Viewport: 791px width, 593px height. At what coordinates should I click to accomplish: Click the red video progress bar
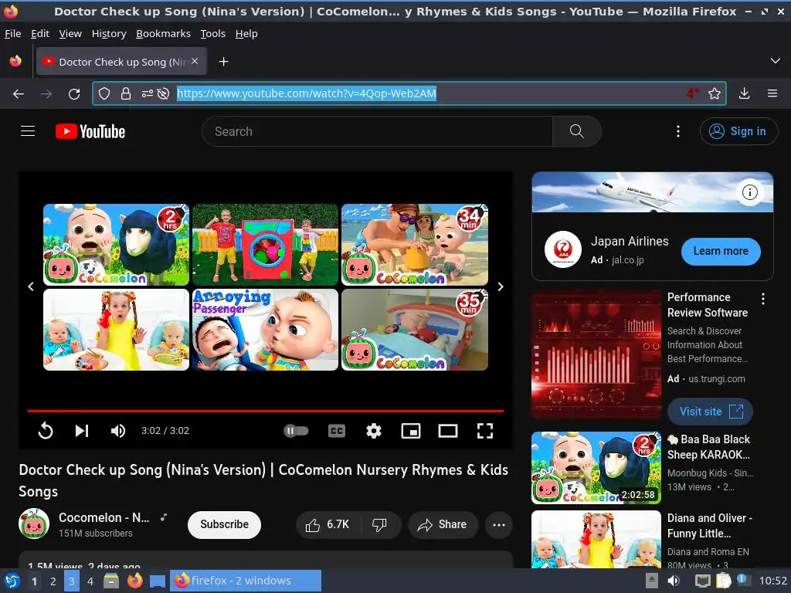(x=266, y=411)
